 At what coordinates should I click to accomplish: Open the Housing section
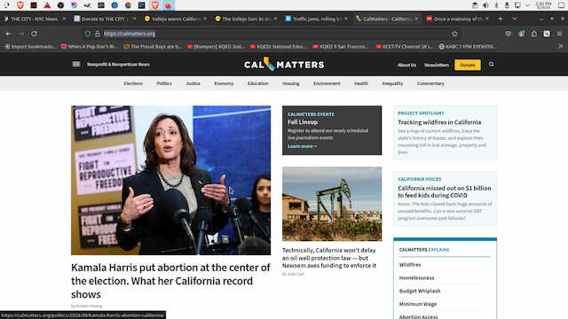click(291, 83)
